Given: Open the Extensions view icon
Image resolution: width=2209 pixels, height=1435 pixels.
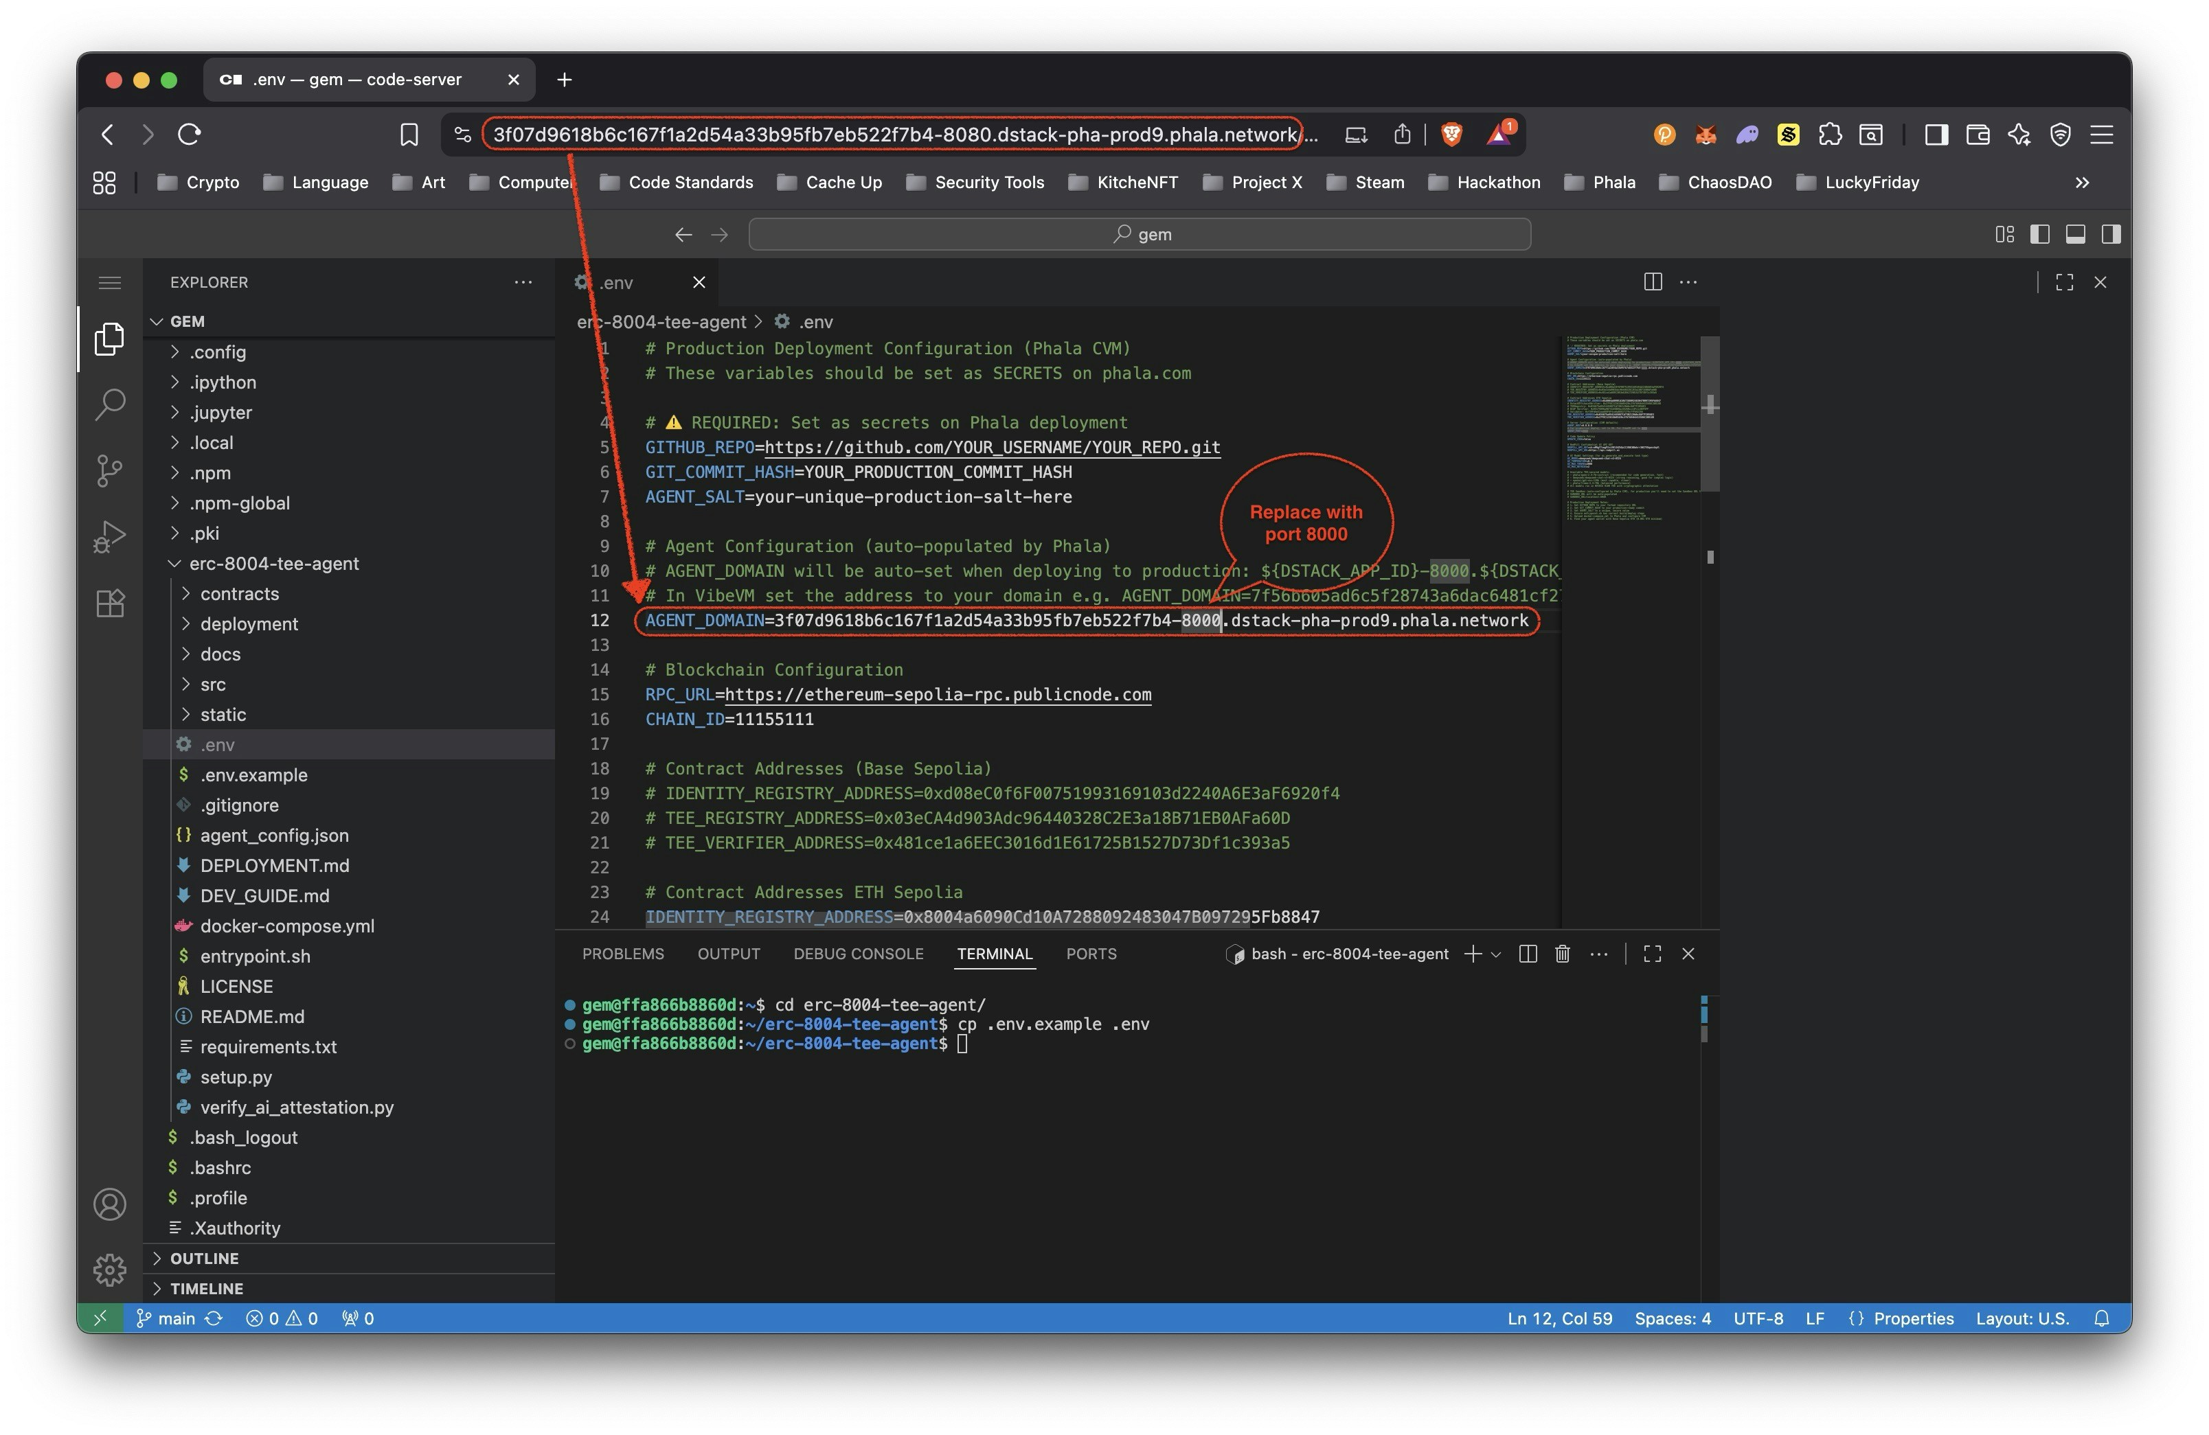Looking at the screenshot, I should click(109, 604).
